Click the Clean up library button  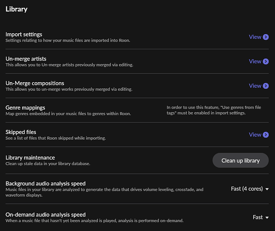point(240,160)
